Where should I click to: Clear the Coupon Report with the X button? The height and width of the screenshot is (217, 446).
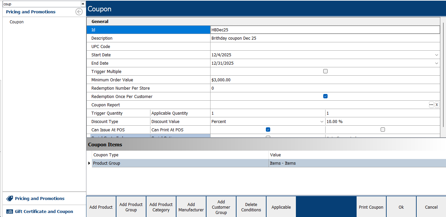[x=437, y=105]
